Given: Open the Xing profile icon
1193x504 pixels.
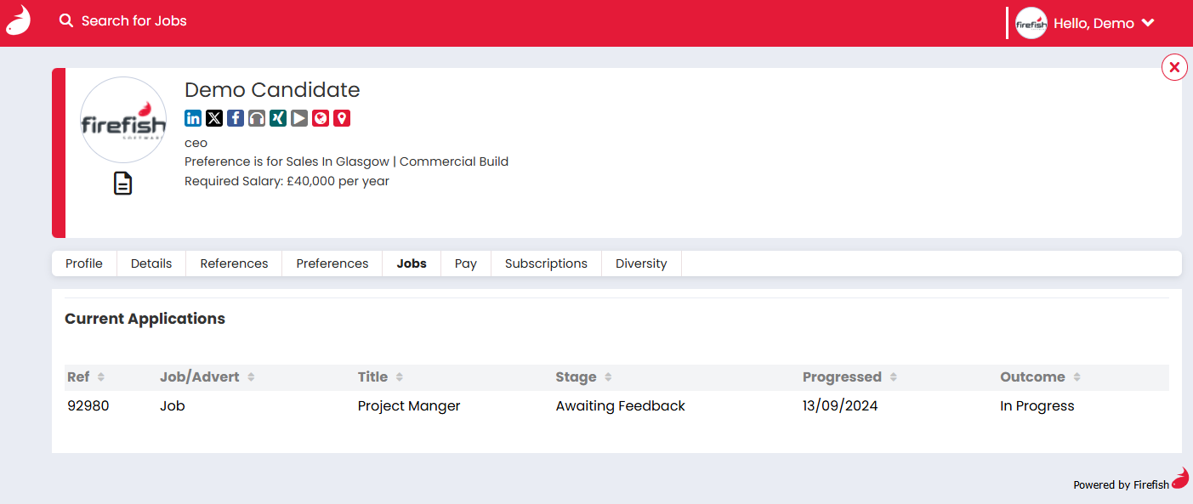Looking at the screenshot, I should [x=278, y=118].
